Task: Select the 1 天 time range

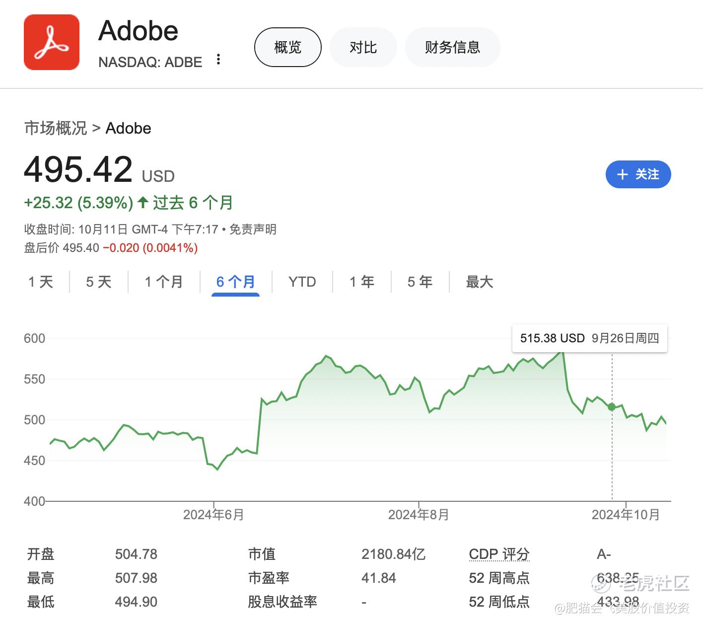Action: click(x=41, y=282)
